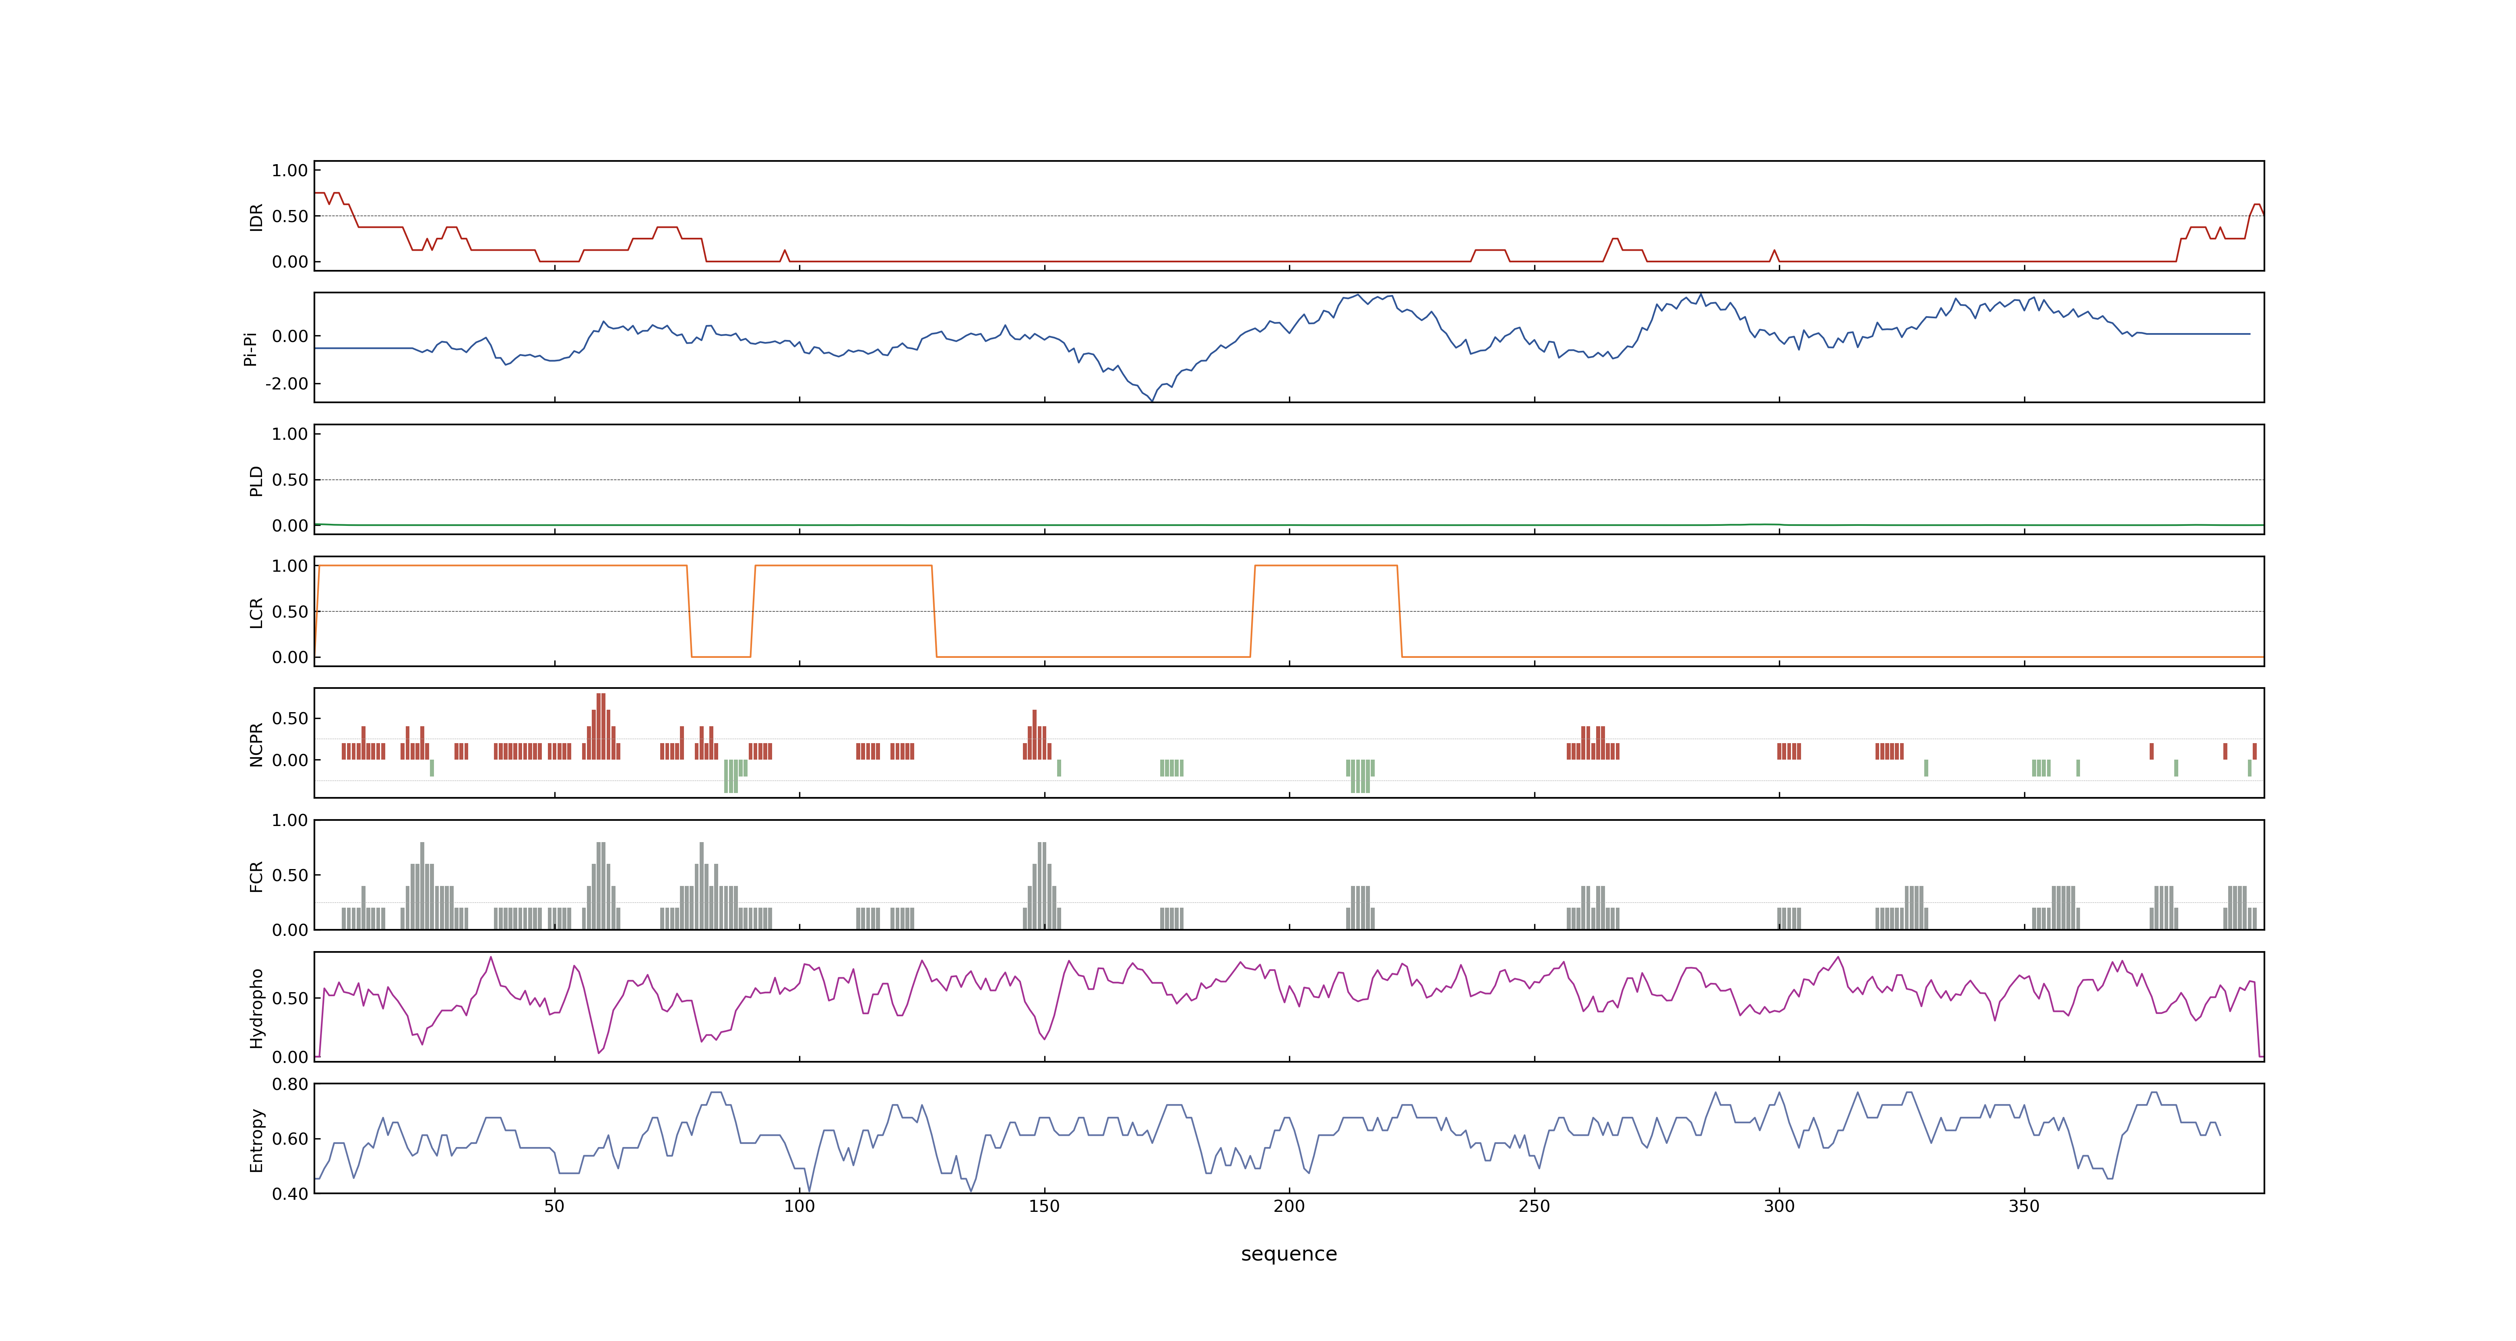Click the -2.00 tick on Pi-Pi axis

(286, 383)
